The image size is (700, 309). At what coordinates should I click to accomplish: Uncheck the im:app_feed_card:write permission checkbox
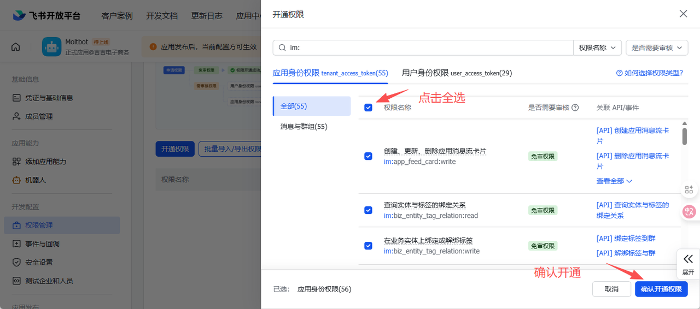pos(368,156)
